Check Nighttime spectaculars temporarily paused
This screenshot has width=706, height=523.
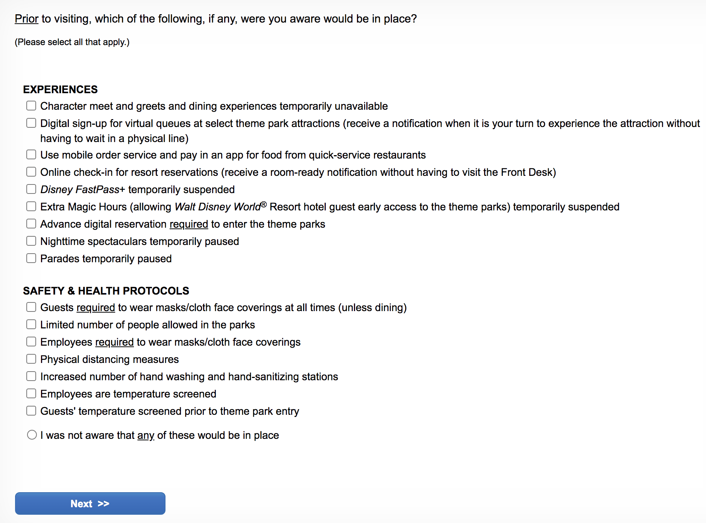point(31,241)
